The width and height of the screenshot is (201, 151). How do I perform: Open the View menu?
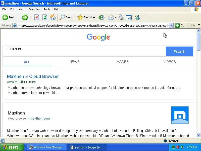click(x=22, y=9)
